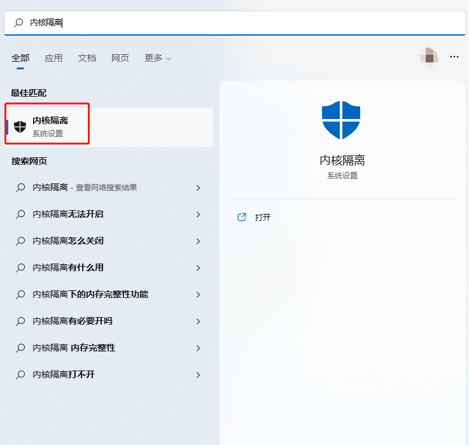Click the black shield icon in best match

tap(20, 127)
